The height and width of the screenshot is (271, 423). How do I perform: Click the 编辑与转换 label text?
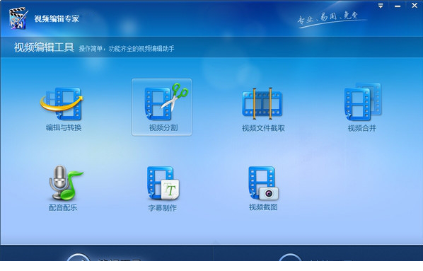tap(64, 127)
